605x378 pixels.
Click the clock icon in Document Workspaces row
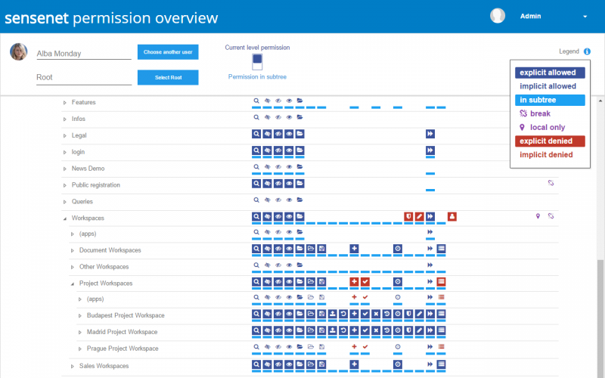tap(398, 249)
